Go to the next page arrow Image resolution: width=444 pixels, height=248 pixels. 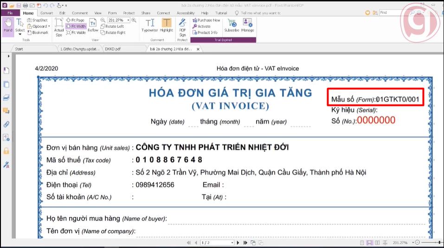point(238,242)
